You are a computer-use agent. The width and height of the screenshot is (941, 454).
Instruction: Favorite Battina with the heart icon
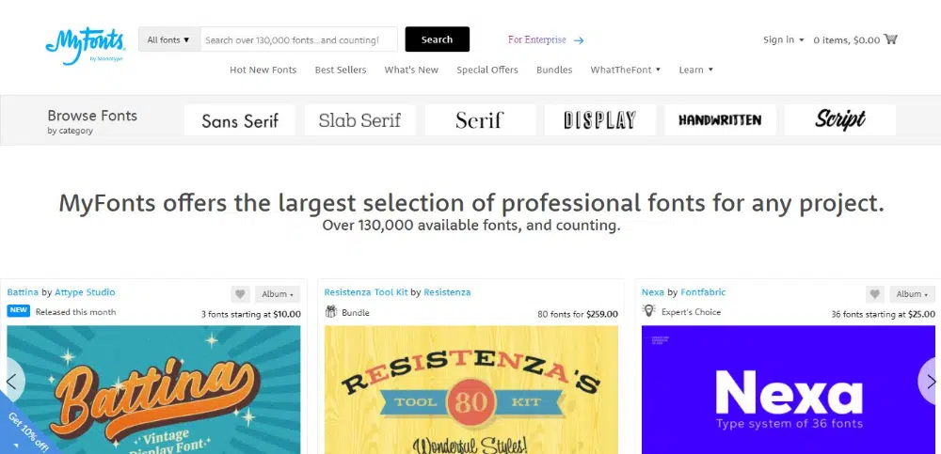tap(240, 294)
